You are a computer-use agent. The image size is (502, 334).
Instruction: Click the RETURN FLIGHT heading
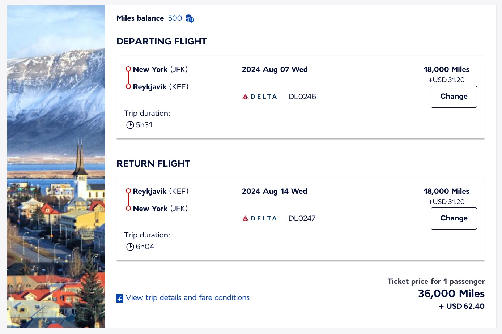tap(153, 164)
